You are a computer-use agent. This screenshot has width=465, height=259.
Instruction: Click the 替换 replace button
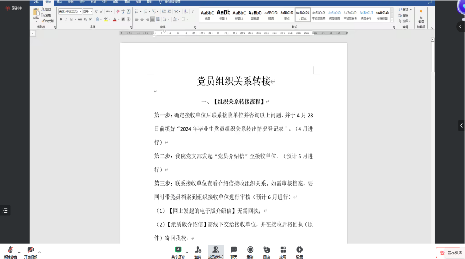pyautogui.click(x=405, y=15)
